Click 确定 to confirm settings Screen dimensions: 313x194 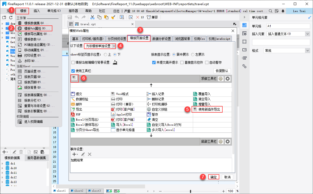point(214,177)
